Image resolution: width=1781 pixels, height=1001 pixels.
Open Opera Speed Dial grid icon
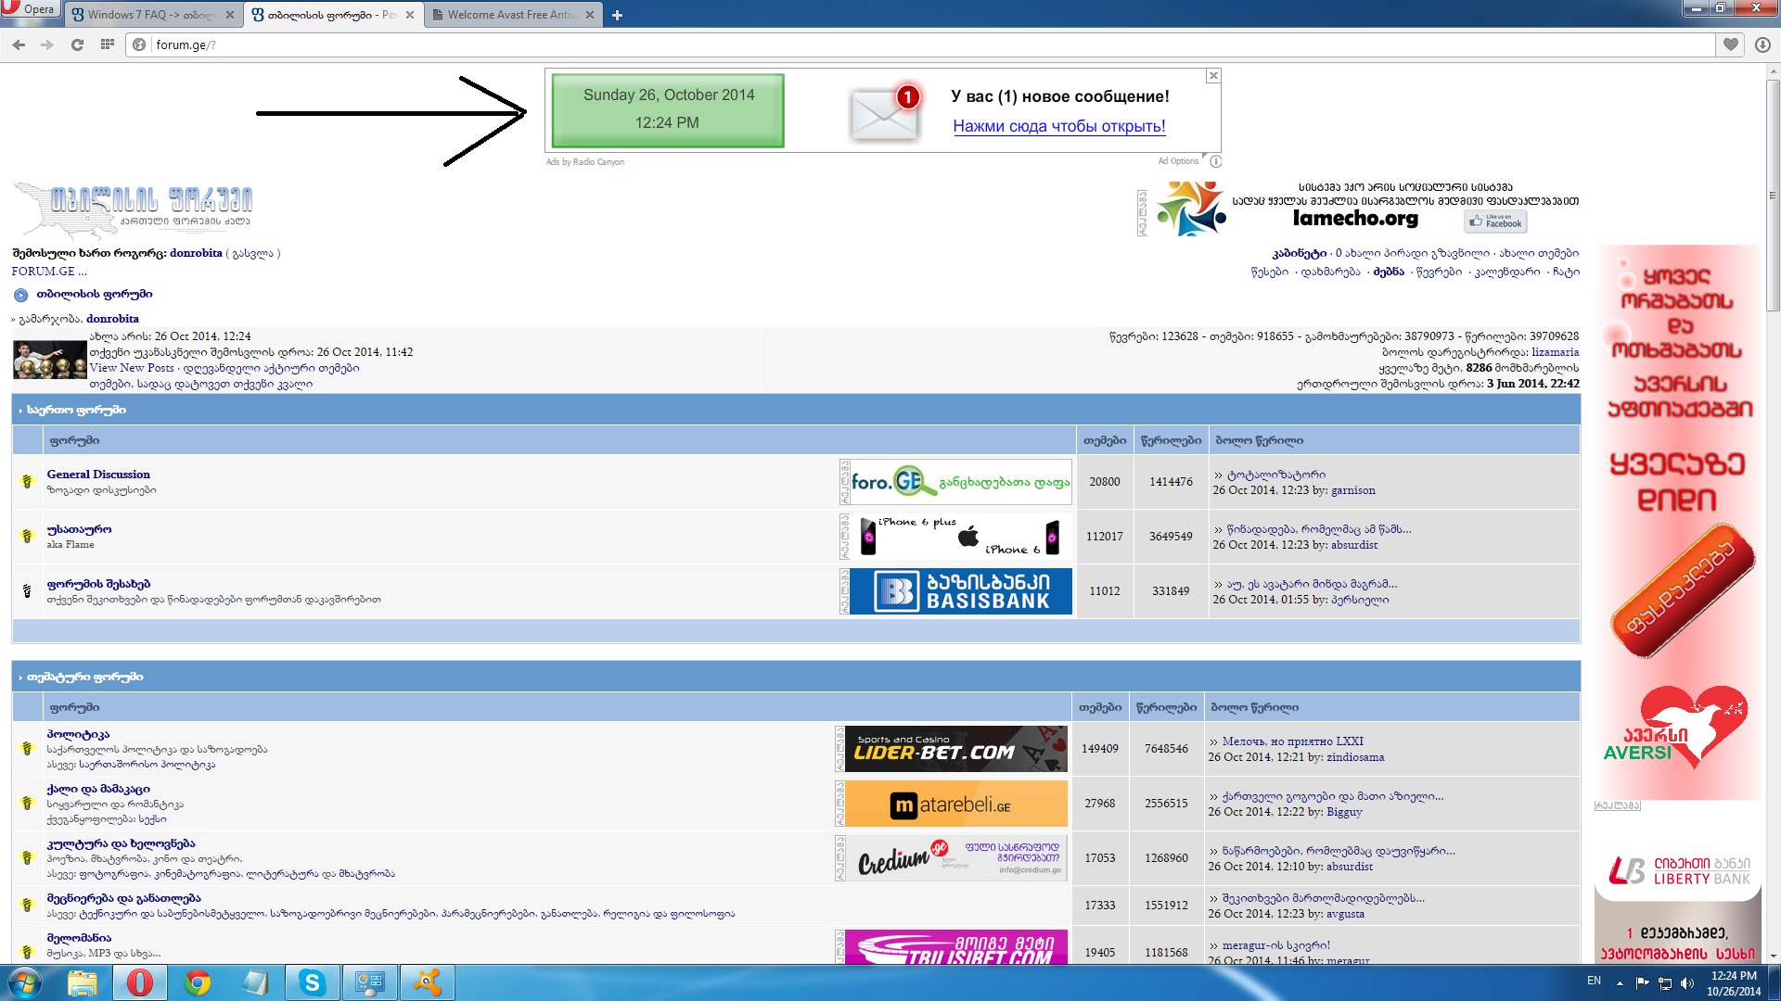pos(108,44)
